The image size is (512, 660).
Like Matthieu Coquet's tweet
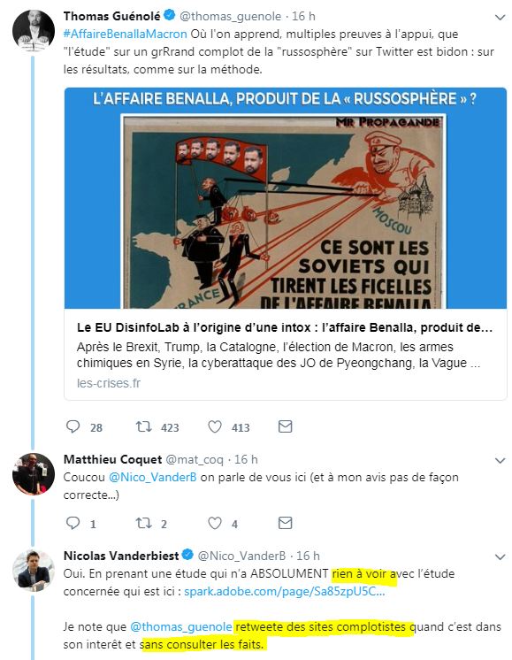point(215,523)
